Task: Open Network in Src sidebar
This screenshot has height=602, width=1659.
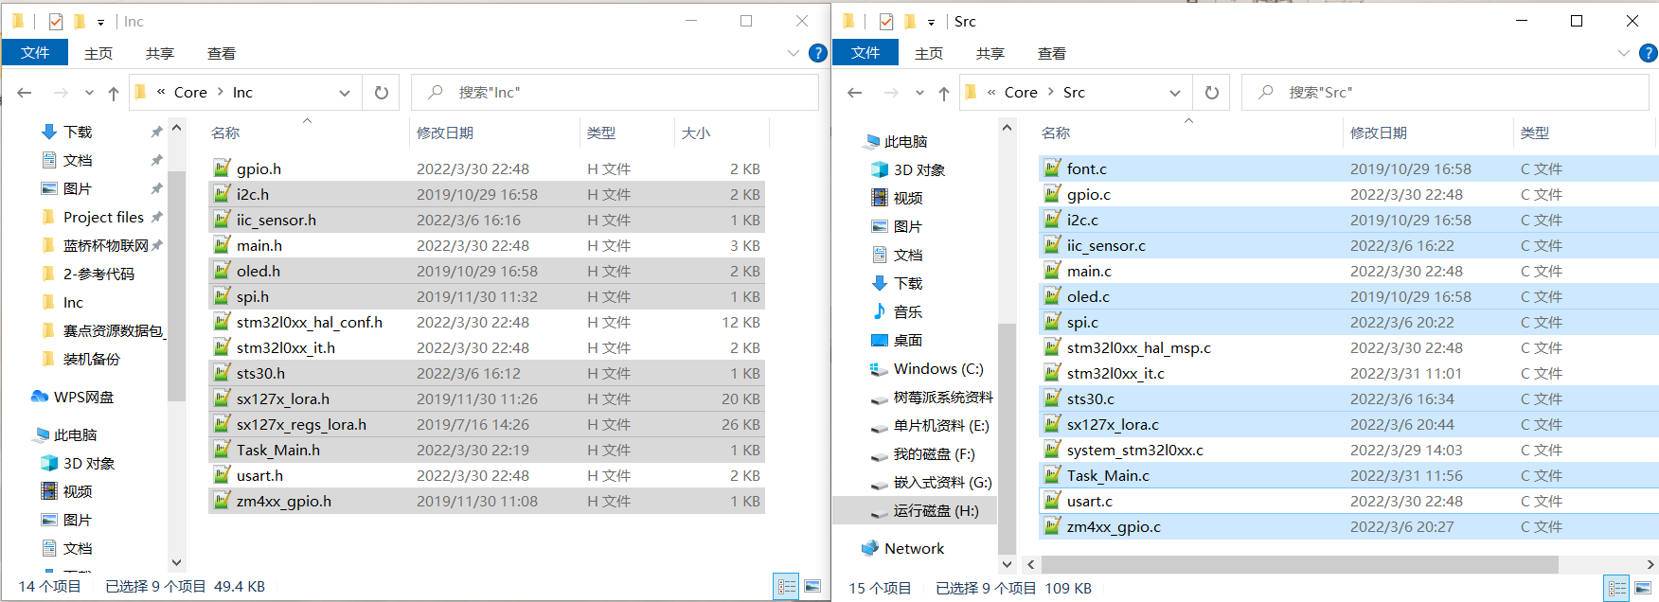Action: (x=903, y=548)
